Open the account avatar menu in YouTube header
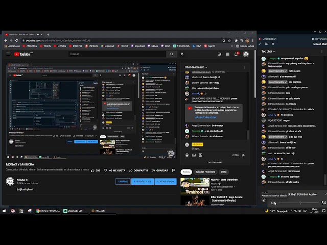 coord(246,54)
